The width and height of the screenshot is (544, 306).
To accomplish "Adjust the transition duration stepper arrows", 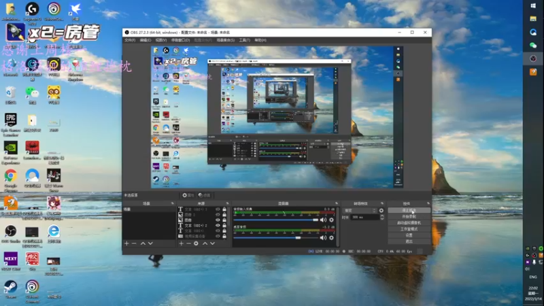I will pos(382,217).
